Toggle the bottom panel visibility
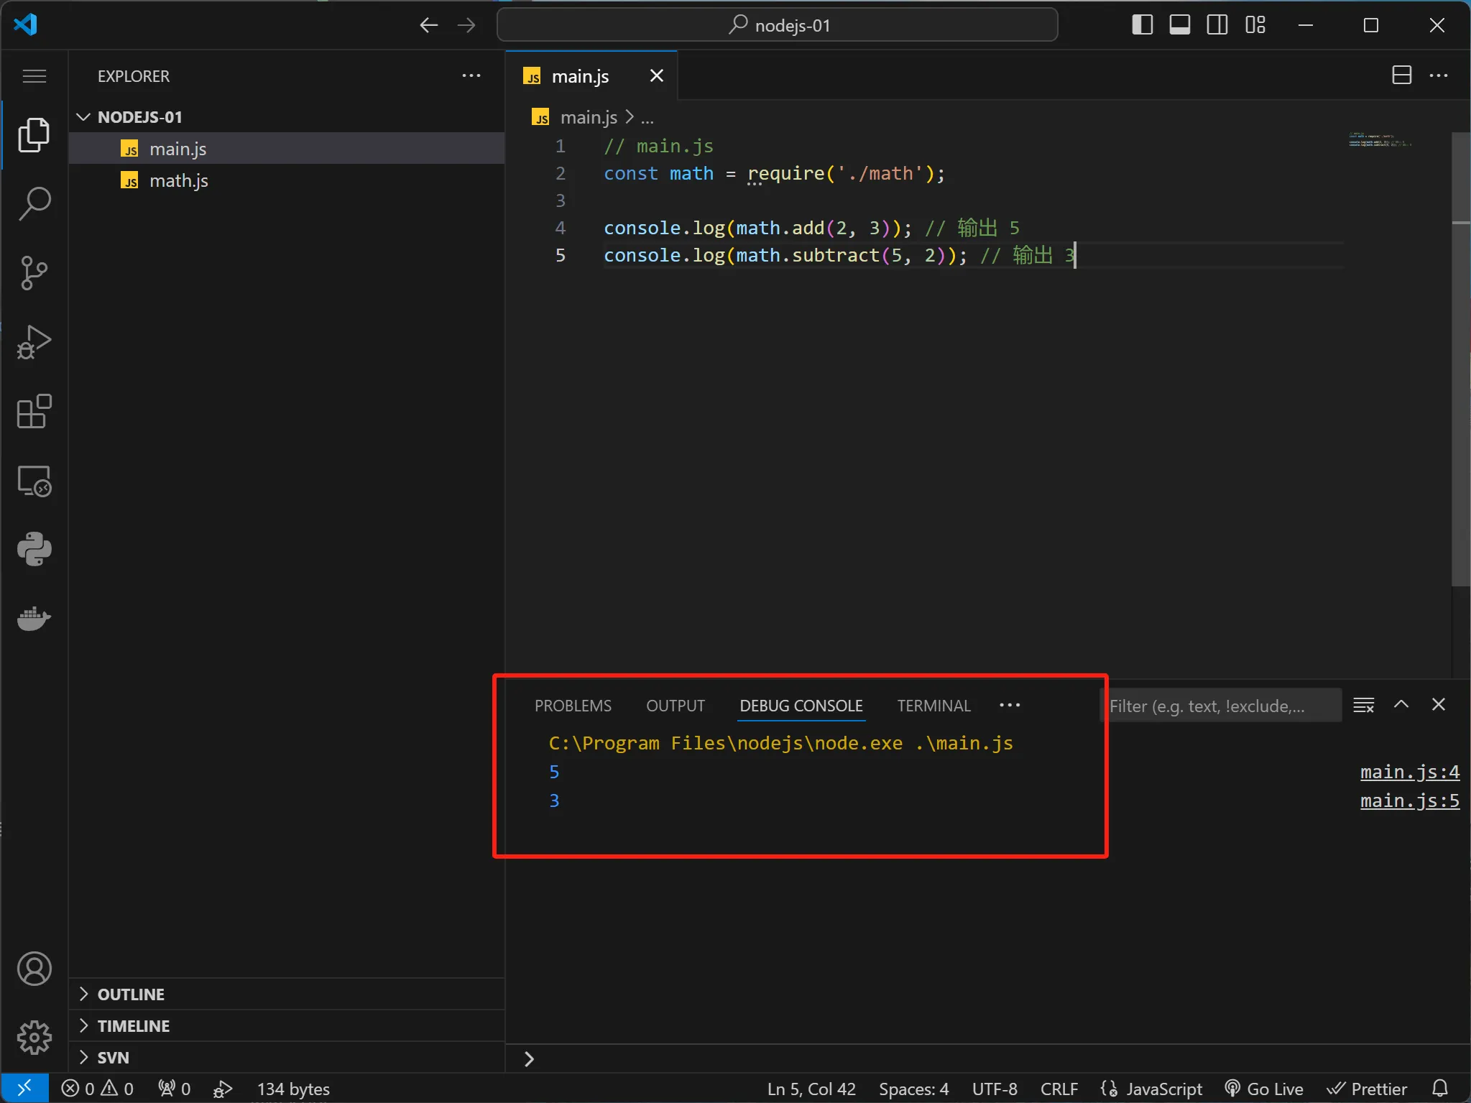 pyautogui.click(x=1179, y=25)
